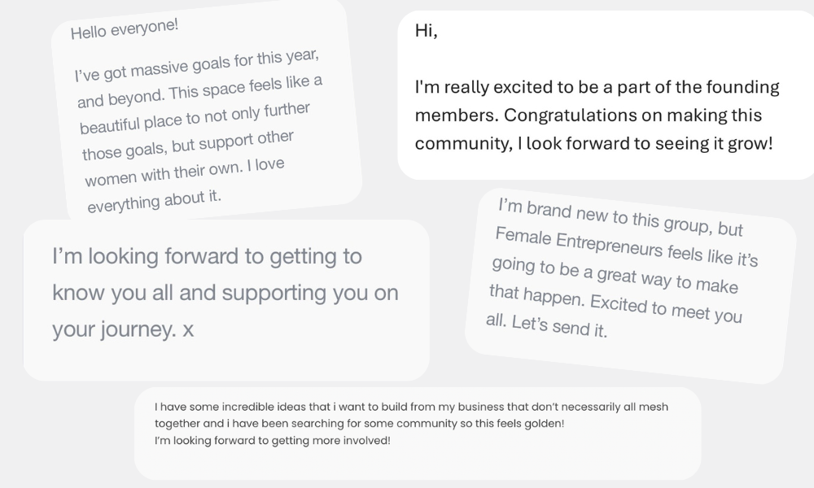Click the "beautiful place to not only further" line
The image size is (814, 488).
point(195,119)
